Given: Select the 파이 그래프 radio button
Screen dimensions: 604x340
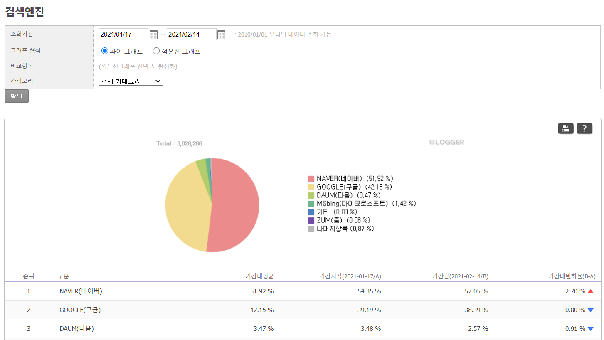Looking at the screenshot, I should pyautogui.click(x=105, y=51).
